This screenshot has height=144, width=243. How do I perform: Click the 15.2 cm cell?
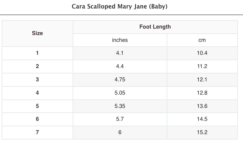point(202,132)
